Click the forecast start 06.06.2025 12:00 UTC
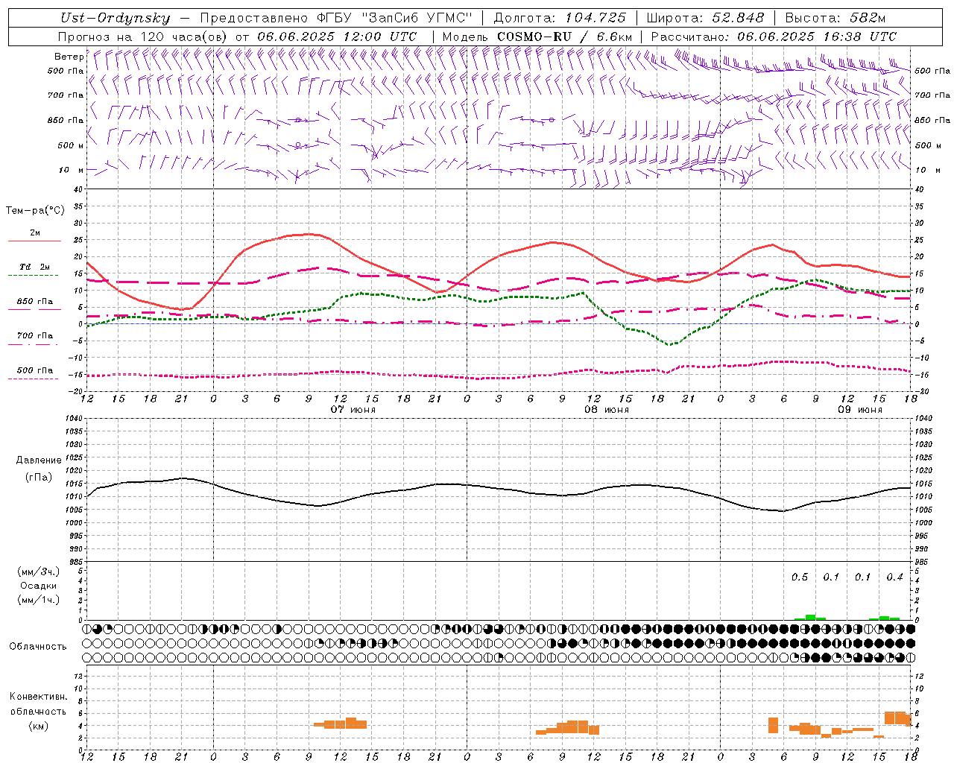This screenshot has height=763, width=954. pyautogui.click(x=337, y=37)
